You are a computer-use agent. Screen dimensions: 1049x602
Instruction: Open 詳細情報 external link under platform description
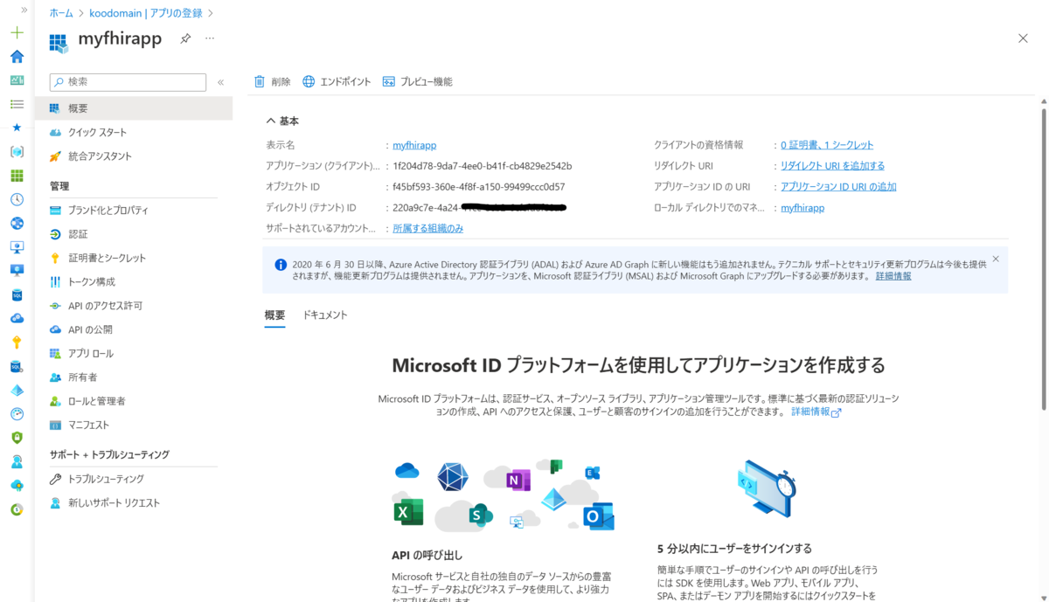pos(816,412)
